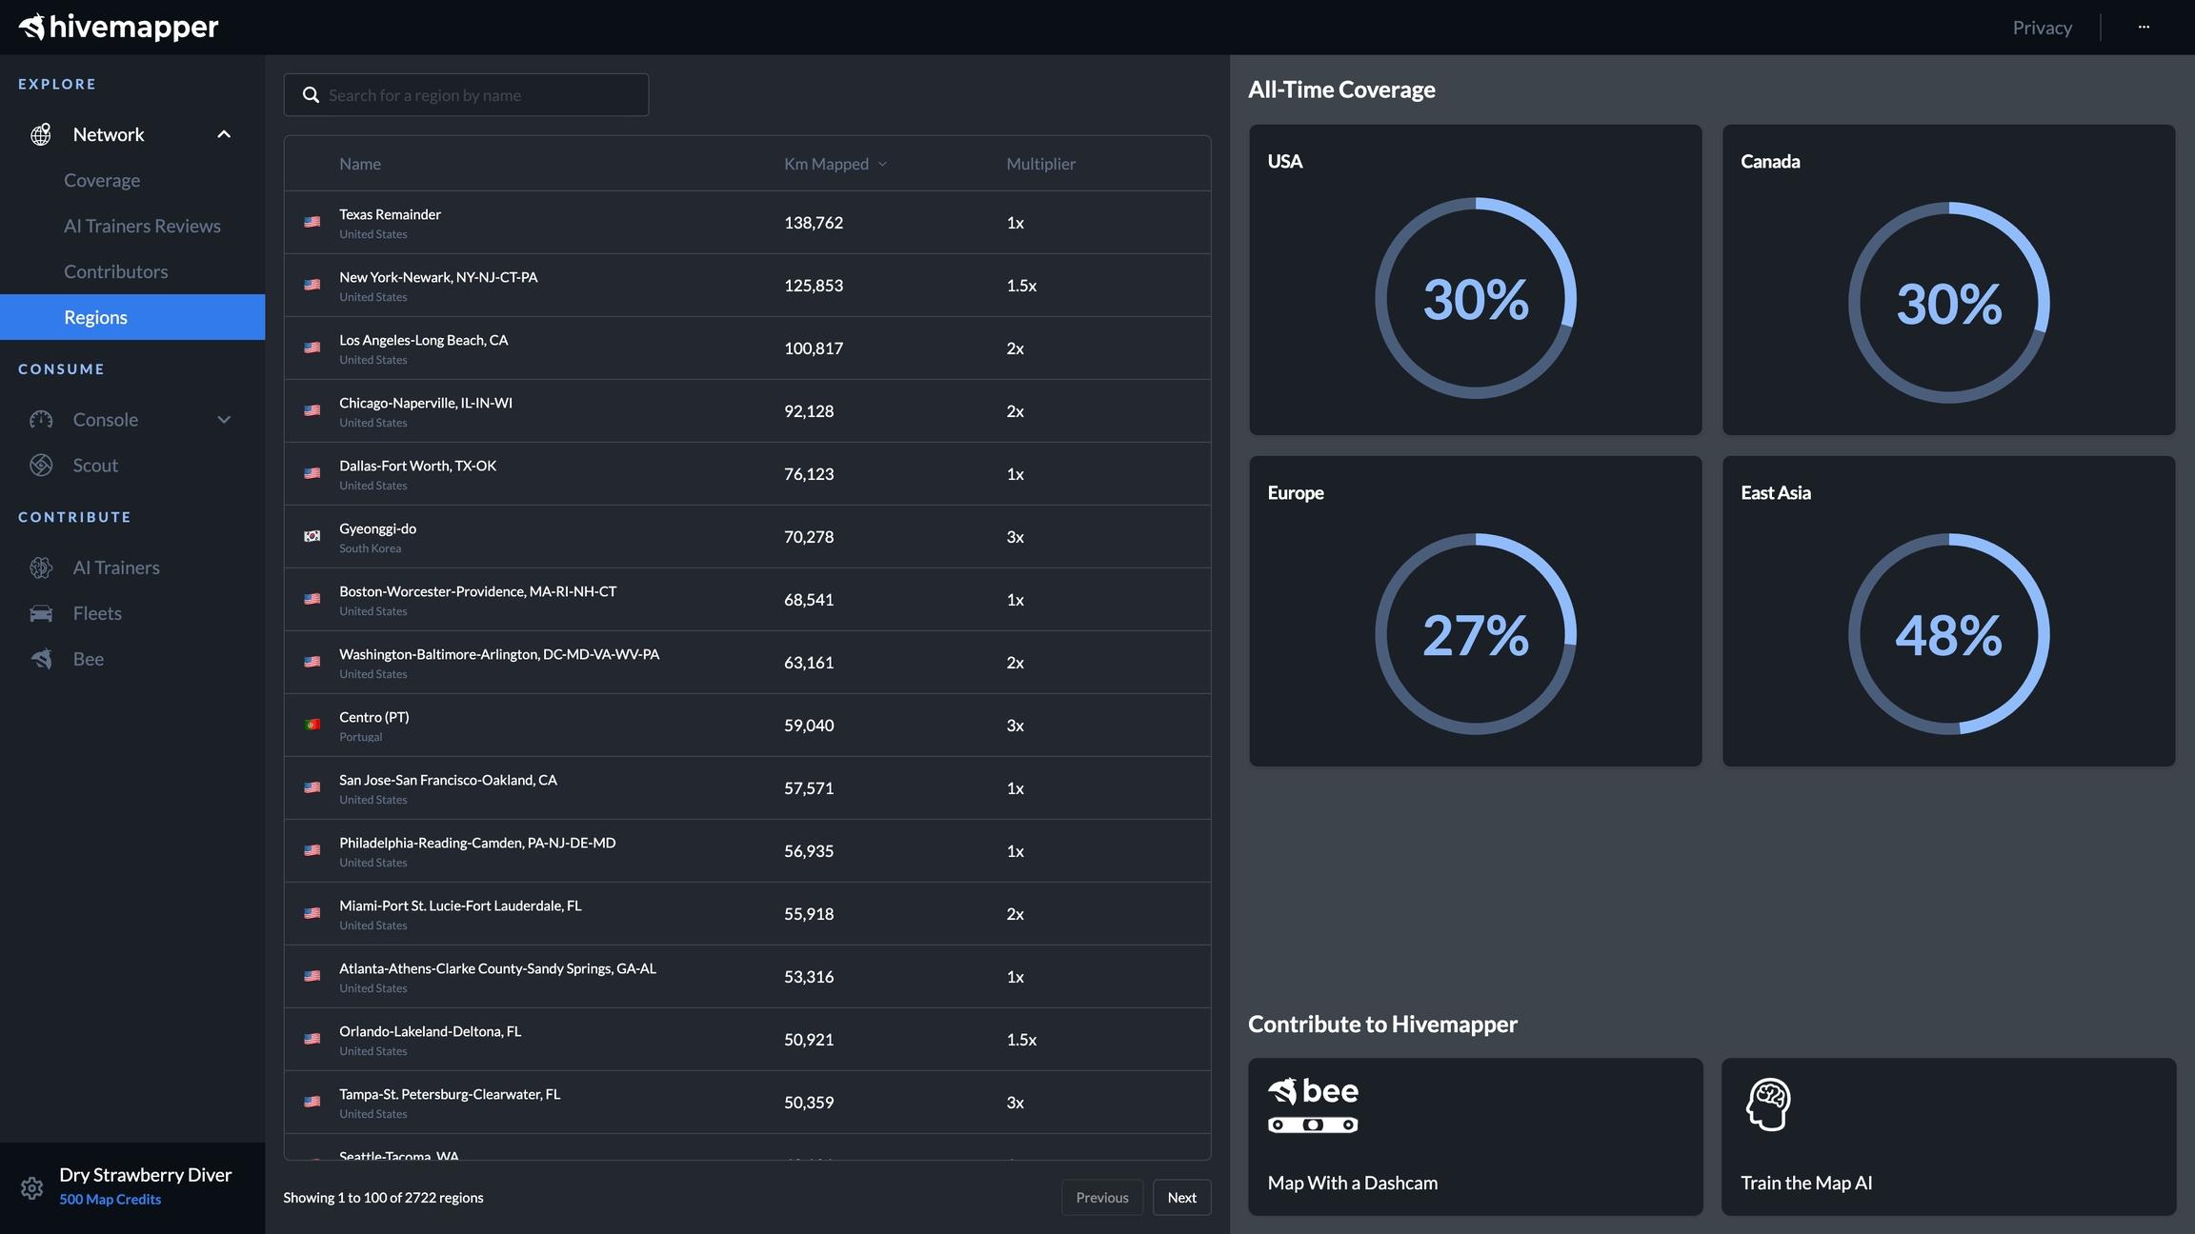Screen dimensions: 2195x1234
Task: Sort by the Km Mapped column arrow
Action: [882, 164]
